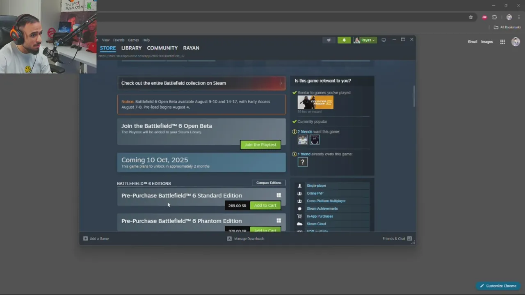This screenshot has height=295, width=525.
Task: Click Join the Playtest button
Action: (x=260, y=145)
